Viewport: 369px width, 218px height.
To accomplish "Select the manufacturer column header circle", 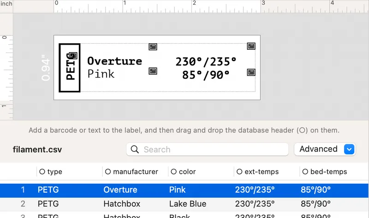I will tap(108, 171).
